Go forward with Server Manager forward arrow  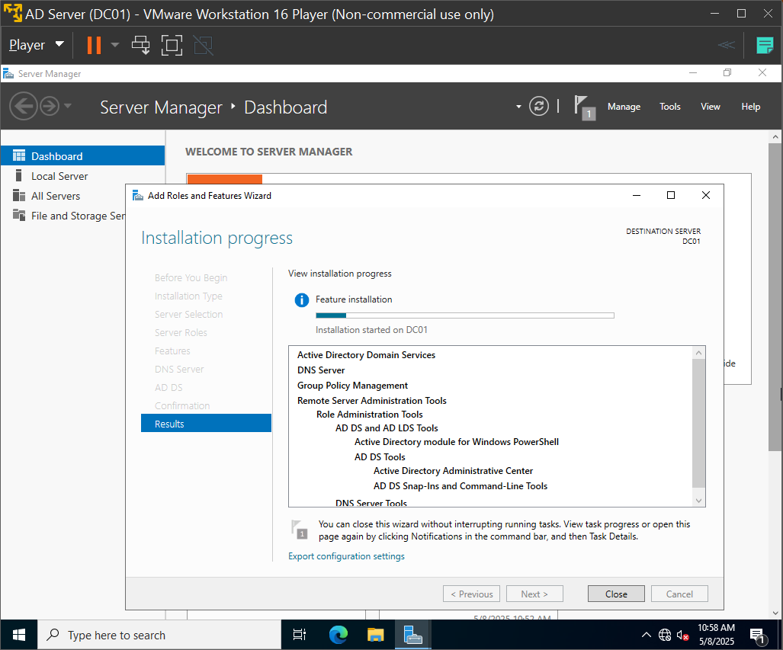[50, 106]
